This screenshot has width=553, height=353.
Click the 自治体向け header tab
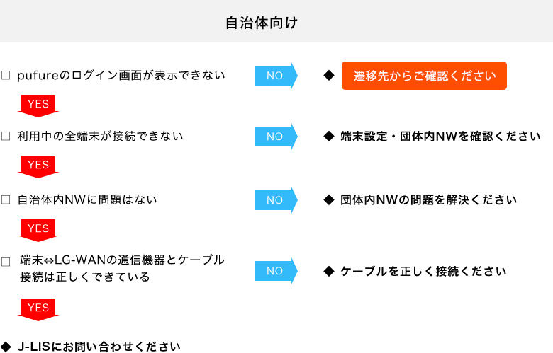(x=262, y=23)
